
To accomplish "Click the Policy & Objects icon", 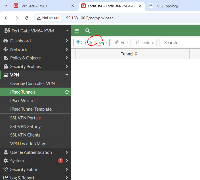I will pos(6,58).
